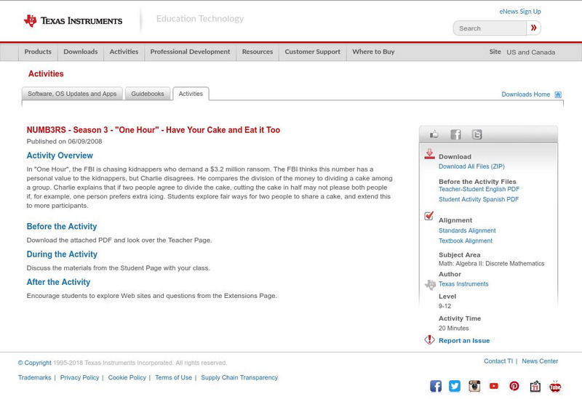Open Teacher-Student English PDF
The height and width of the screenshot is (399, 582).
tap(479, 189)
